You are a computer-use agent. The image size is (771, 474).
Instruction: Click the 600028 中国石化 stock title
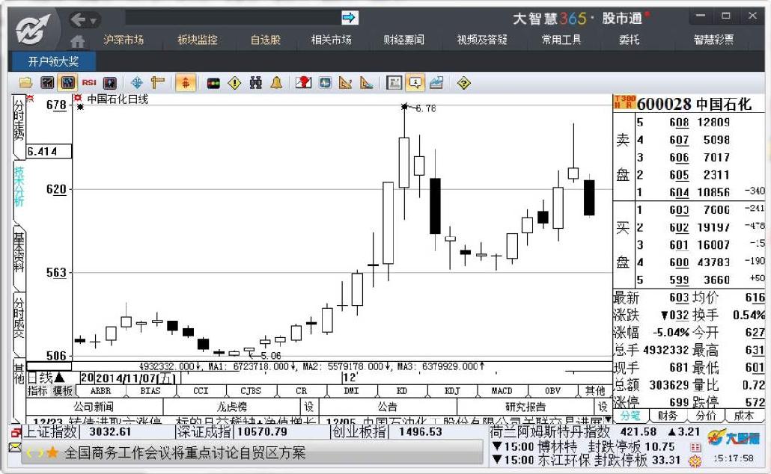[694, 104]
